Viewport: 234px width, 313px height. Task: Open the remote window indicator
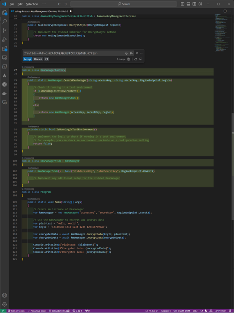click(3, 311)
